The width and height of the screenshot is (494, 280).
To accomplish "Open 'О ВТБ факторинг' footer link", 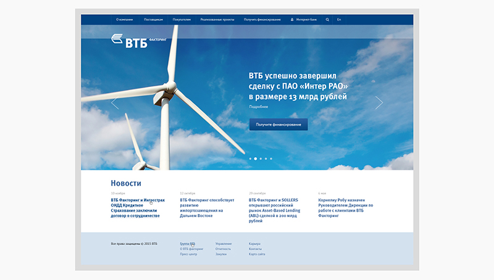I will (x=191, y=249).
